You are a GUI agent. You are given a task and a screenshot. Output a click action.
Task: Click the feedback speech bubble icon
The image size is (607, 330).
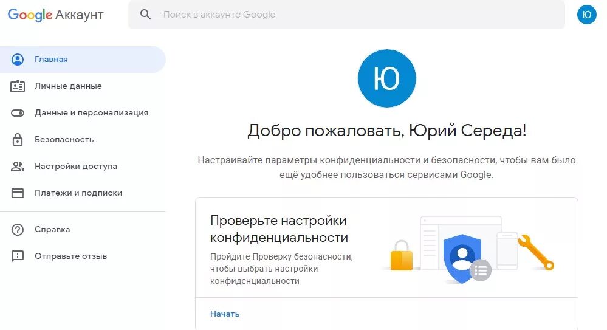tap(18, 256)
